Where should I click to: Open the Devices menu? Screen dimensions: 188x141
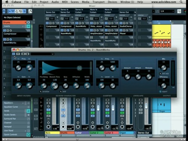112,2
